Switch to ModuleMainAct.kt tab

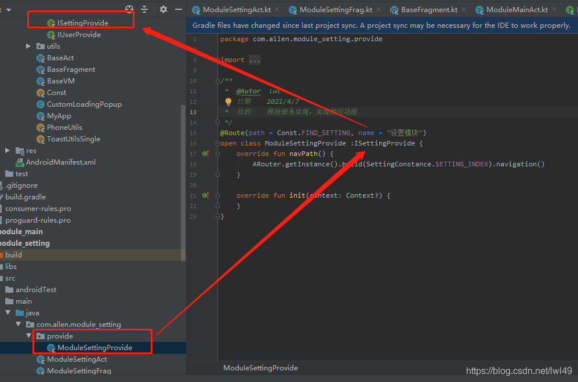(517, 10)
